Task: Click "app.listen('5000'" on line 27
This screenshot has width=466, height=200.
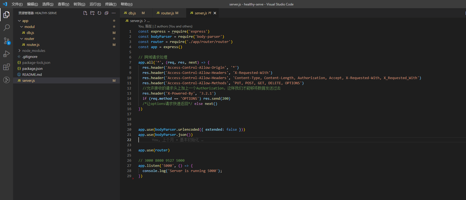Action: tap(156, 166)
